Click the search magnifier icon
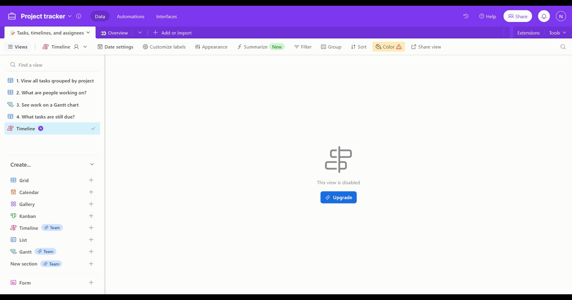Viewport: 572px width, 300px height. [x=563, y=47]
